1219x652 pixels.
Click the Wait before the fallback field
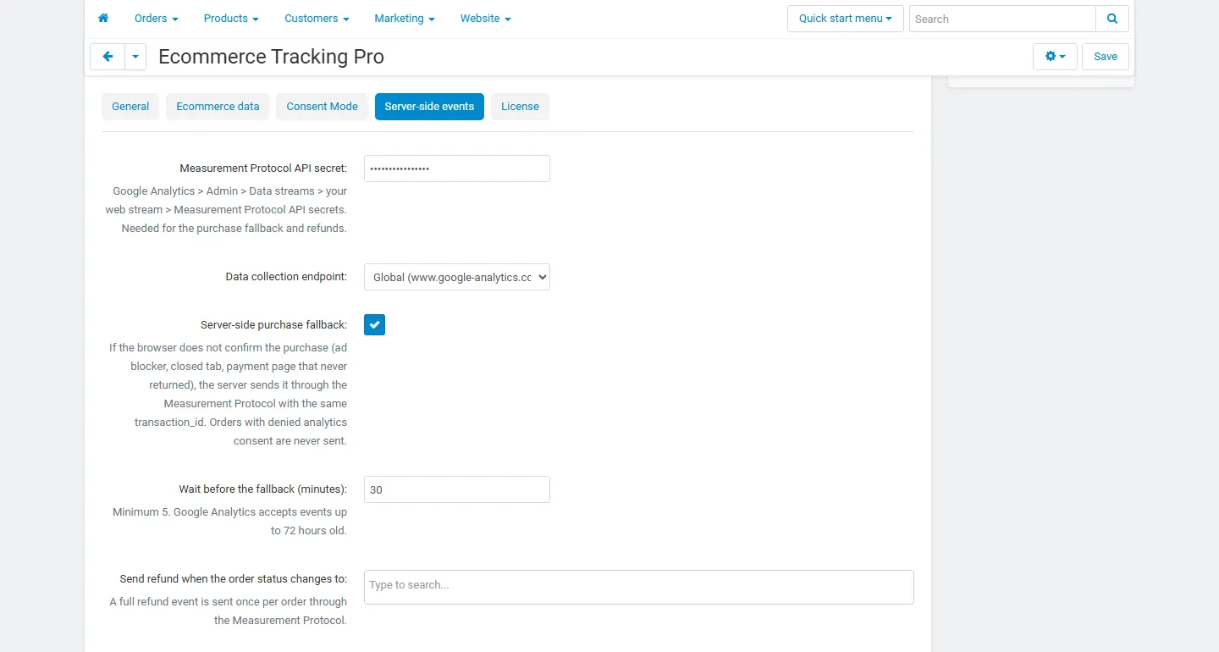(x=457, y=489)
